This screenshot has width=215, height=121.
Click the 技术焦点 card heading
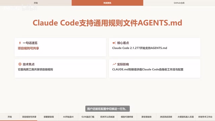click(x=29, y=64)
